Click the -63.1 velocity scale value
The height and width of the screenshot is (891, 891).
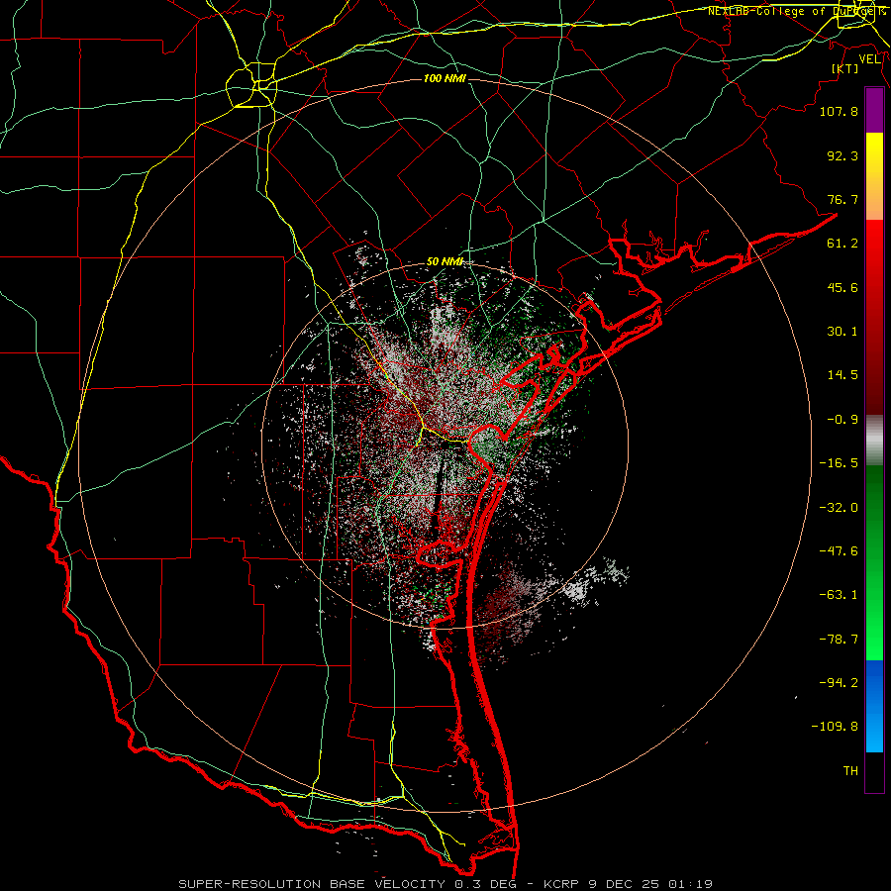[839, 595]
